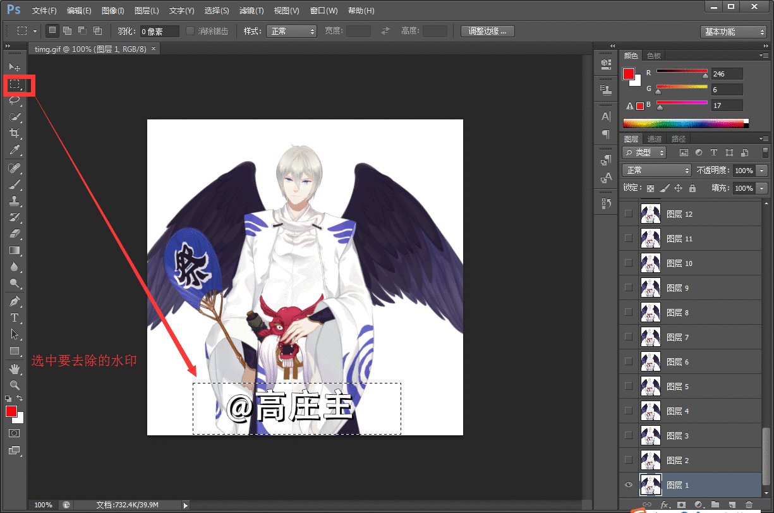Switch to the 通道 tab
This screenshot has width=774, height=513.
(655, 139)
